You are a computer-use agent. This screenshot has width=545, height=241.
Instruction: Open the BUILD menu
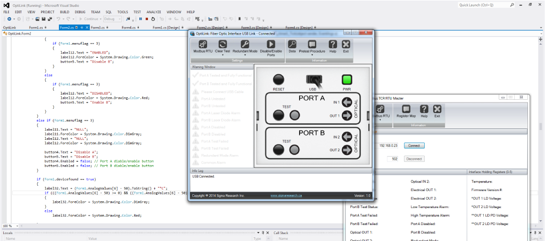pos(64,12)
